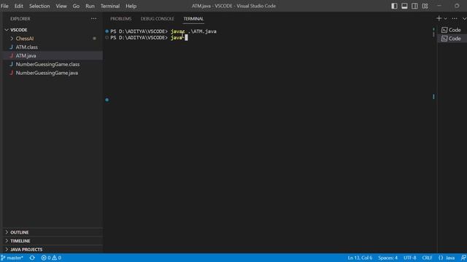
Task: Toggle panel layout icon in title bar
Action: click(x=404, y=6)
